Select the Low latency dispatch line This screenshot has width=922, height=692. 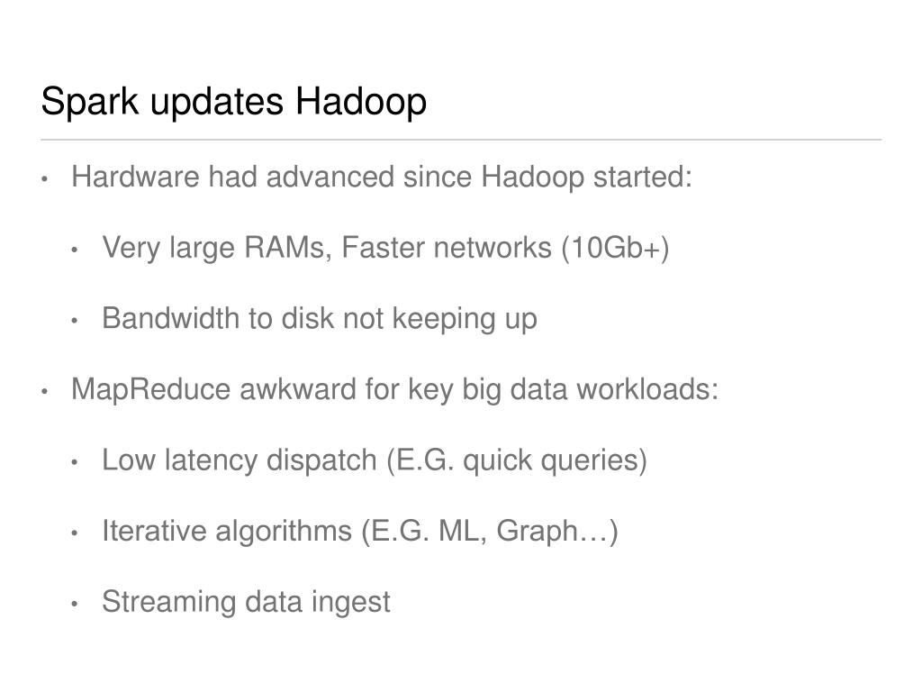click(x=375, y=460)
